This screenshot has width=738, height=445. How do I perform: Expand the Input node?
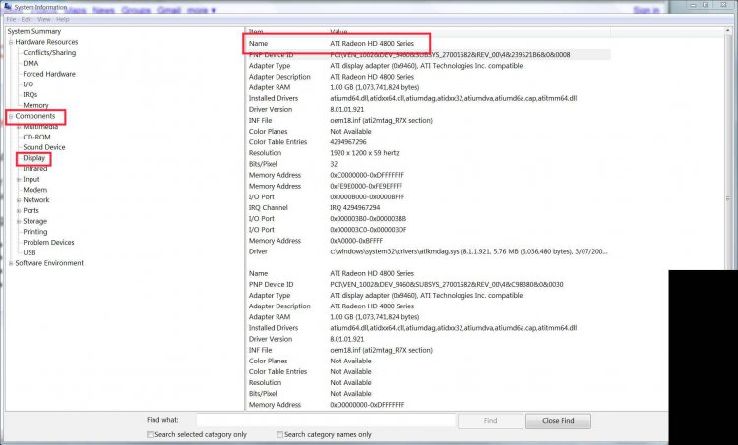[19, 179]
